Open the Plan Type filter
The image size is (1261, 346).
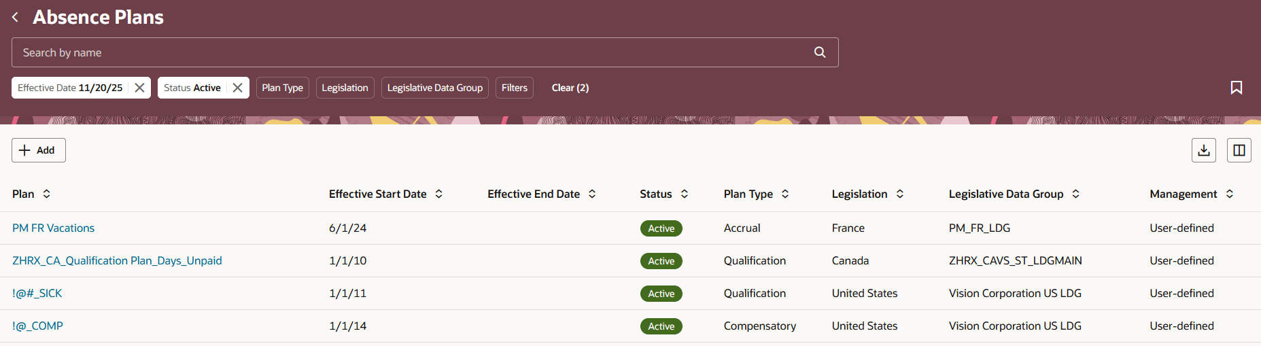click(x=282, y=88)
